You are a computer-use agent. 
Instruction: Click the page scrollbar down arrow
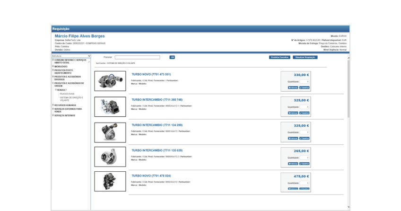point(349,207)
